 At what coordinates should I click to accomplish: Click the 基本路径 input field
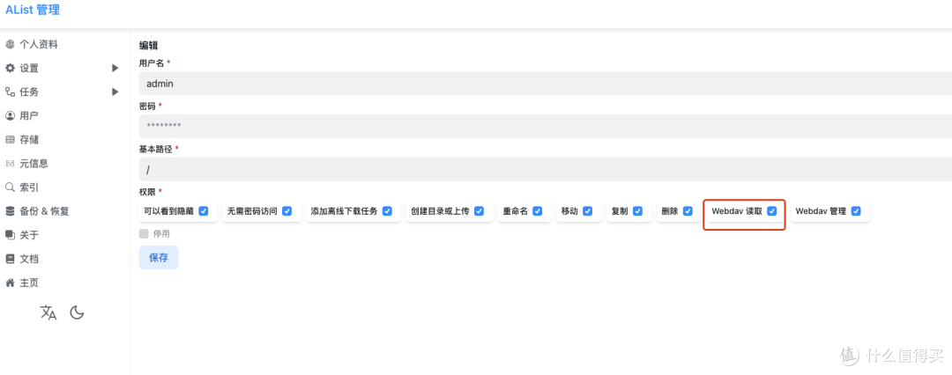click(x=546, y=169)
